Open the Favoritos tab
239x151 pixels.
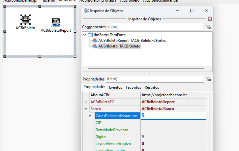click(x=133, y=87)
